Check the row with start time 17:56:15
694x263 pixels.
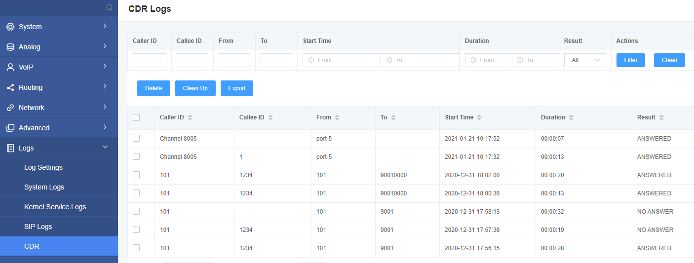(x=136, y=248)
